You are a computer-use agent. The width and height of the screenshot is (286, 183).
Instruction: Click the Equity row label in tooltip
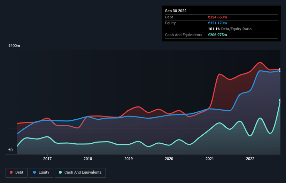click(170, 23)
